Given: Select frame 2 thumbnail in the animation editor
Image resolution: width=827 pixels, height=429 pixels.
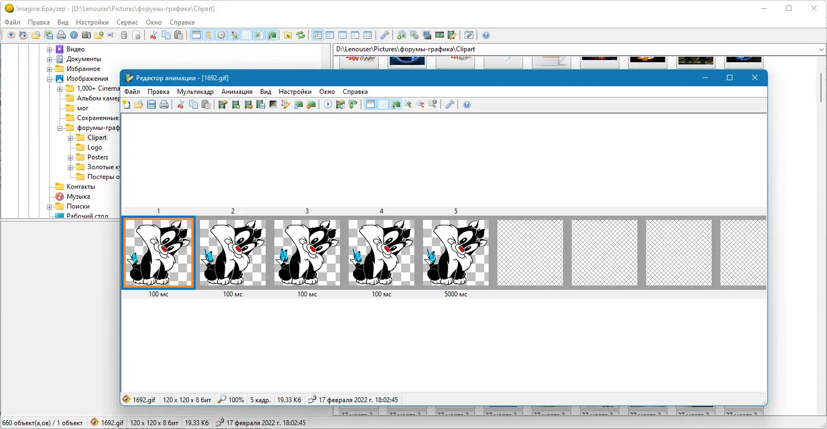Looking at the screenshot, I should [233, 253].
